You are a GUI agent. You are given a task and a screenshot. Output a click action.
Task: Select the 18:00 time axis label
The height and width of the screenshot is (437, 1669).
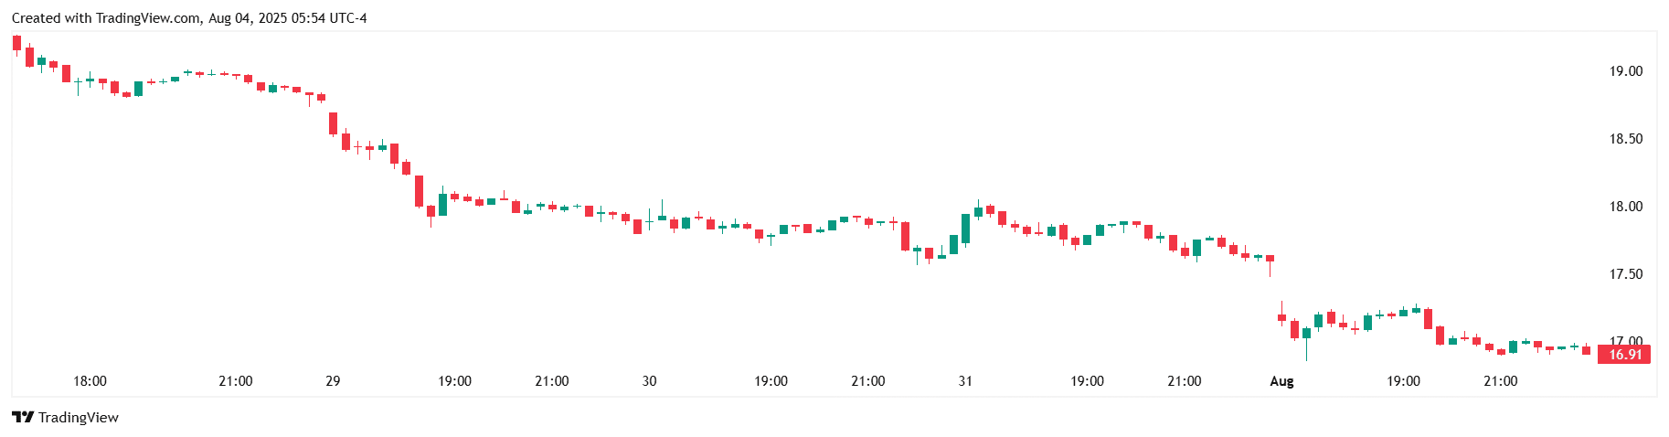click(x=90, y=381)
